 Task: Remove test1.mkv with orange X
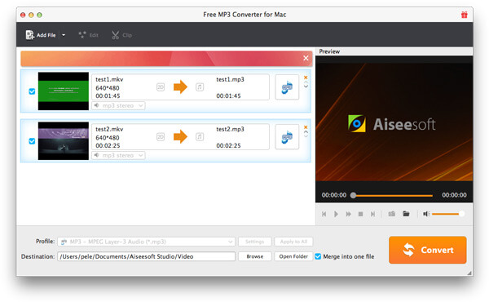point(306,78)
